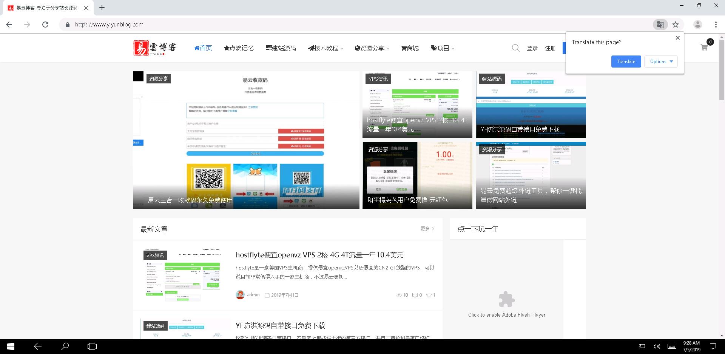Click the network tray icon
The height and width of the screenshot is (354, 725).
642,346
